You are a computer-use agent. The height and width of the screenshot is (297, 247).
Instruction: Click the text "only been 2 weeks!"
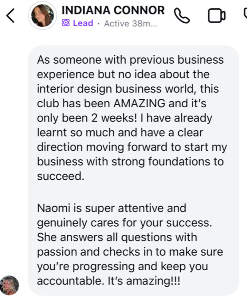87,118
